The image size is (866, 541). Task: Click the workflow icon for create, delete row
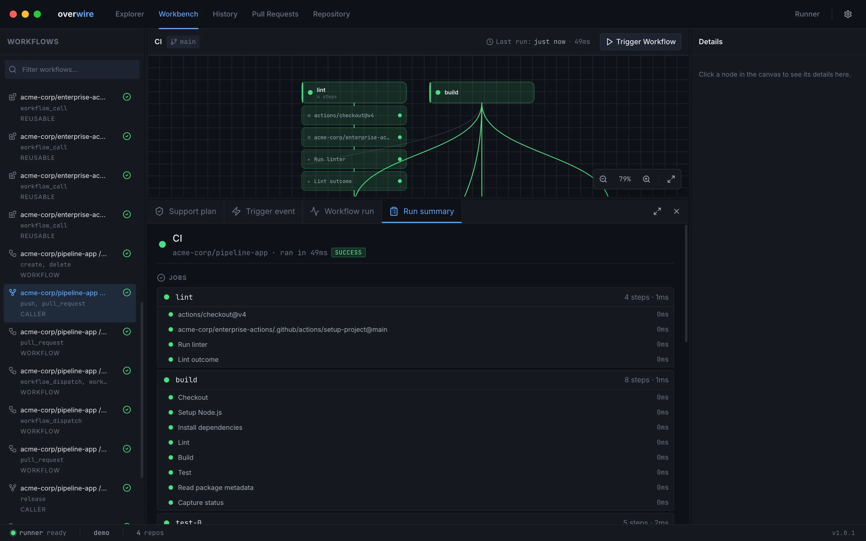(x=13, y=254)
